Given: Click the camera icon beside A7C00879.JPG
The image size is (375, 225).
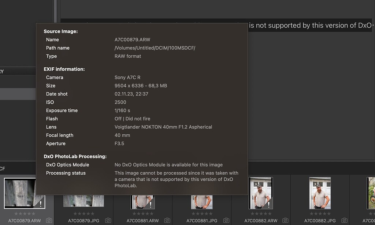Looking at the screenshot, I should 108,220.
